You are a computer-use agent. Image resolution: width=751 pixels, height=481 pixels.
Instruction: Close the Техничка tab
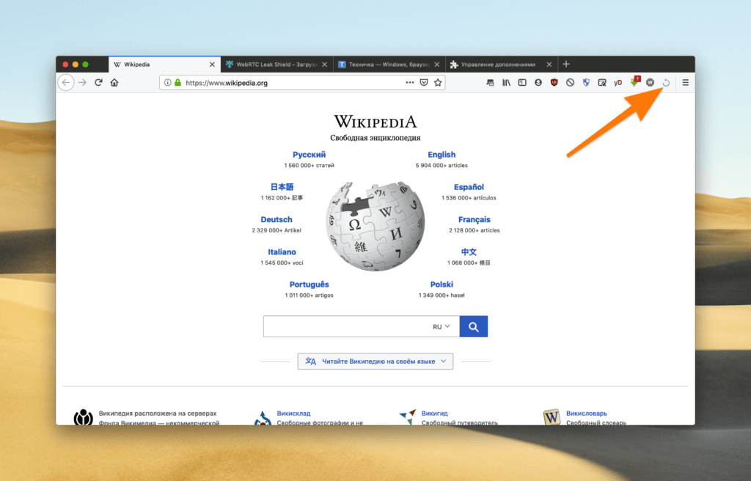[x=437, y=65]
